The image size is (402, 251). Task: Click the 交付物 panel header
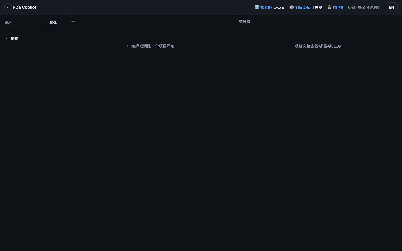click(x=244, y=21)
